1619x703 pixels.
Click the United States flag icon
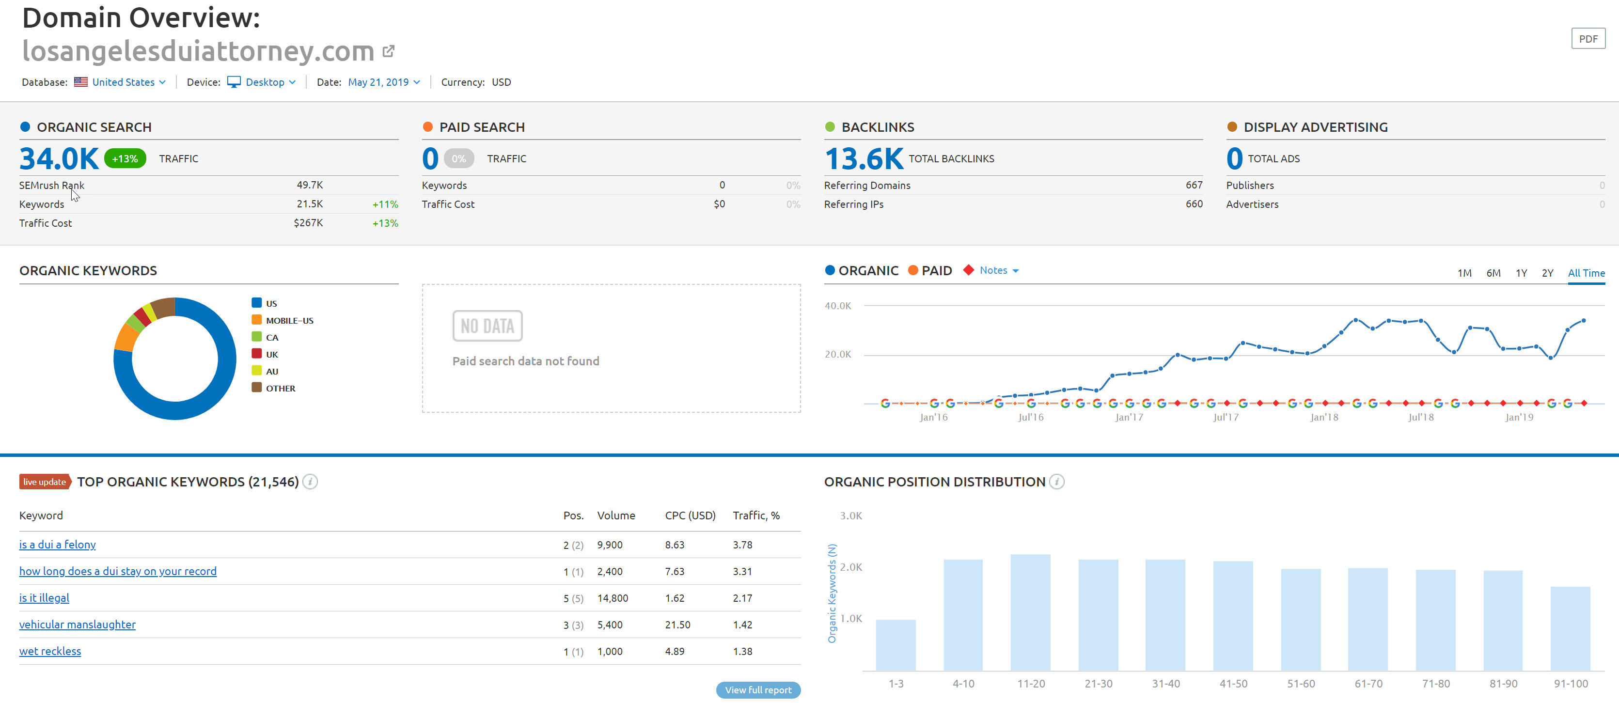80,82
